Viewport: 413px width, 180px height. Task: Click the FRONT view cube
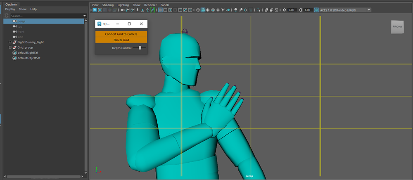click(x=397, y=27)
